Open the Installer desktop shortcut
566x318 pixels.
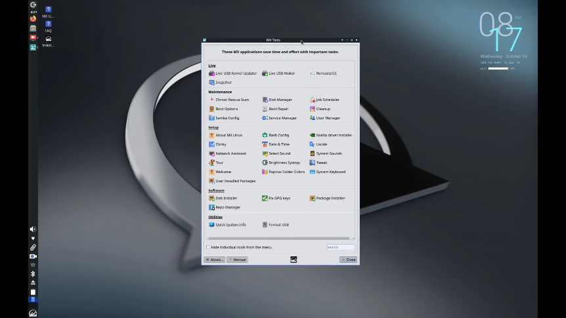(48, 41)
